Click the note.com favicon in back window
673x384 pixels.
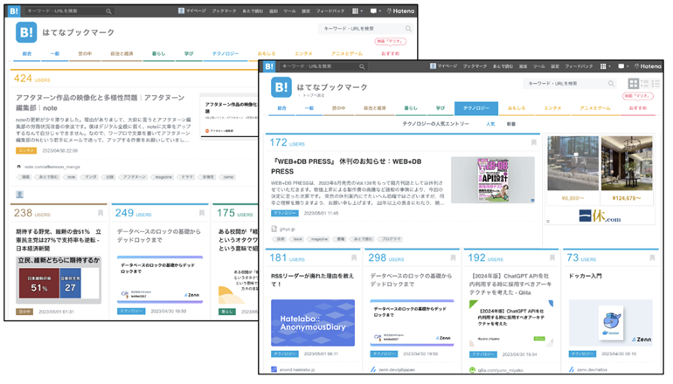click(18, 167)
